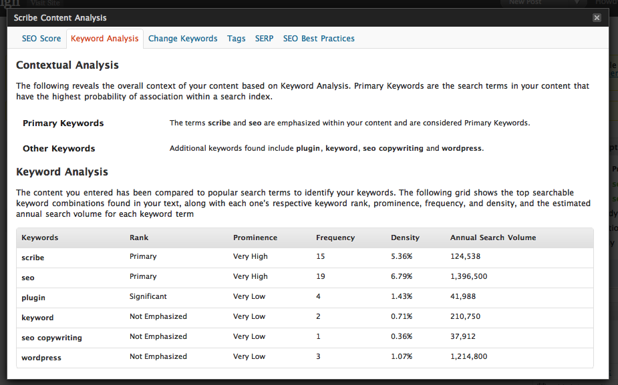Select the seo copywriting keyword cell

pos(51,338)
